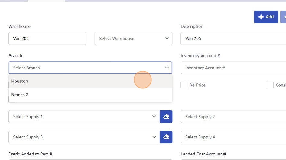Close the open Select Branch dropdown
Image resolution: width=286 pixels, height=160 pixels.
[167, 68]
